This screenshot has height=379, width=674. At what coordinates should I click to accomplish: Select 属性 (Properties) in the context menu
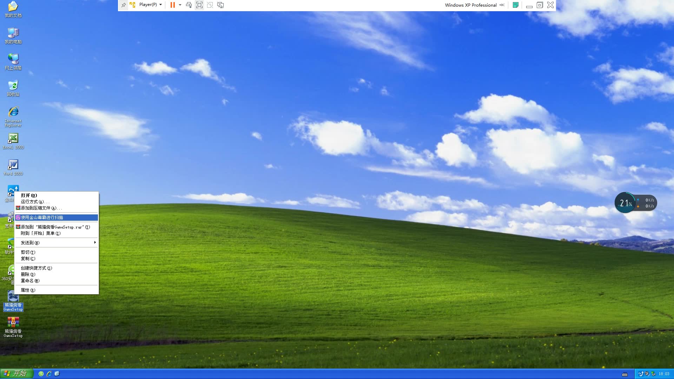(x=28, y=290)
